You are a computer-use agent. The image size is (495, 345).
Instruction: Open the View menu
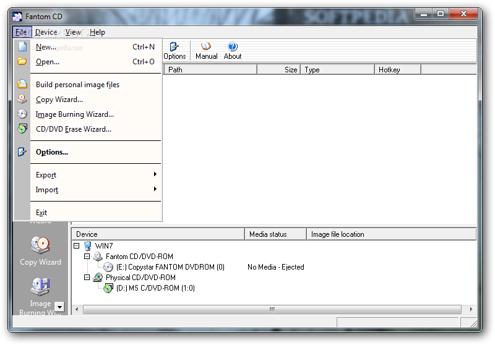73,32
